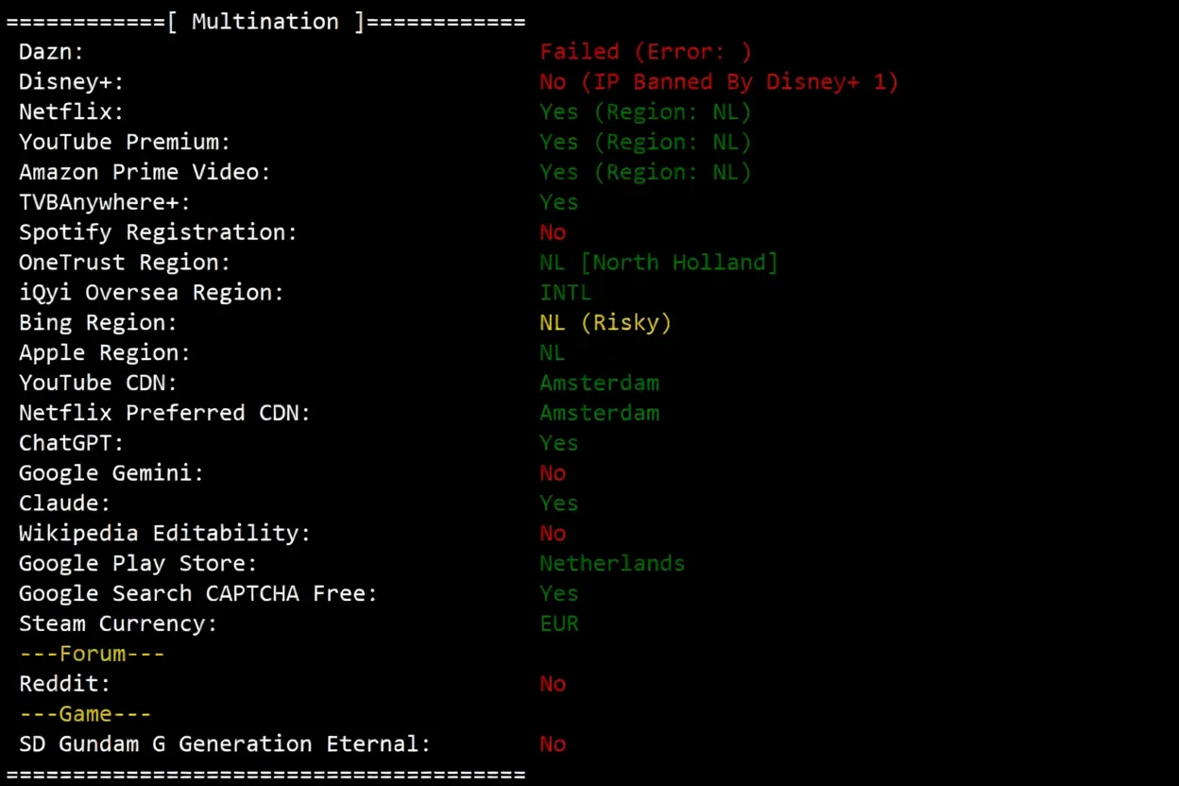1179x786 pixels.
Task: Click the 'EUR' currency value
Action: coord(559,625)
